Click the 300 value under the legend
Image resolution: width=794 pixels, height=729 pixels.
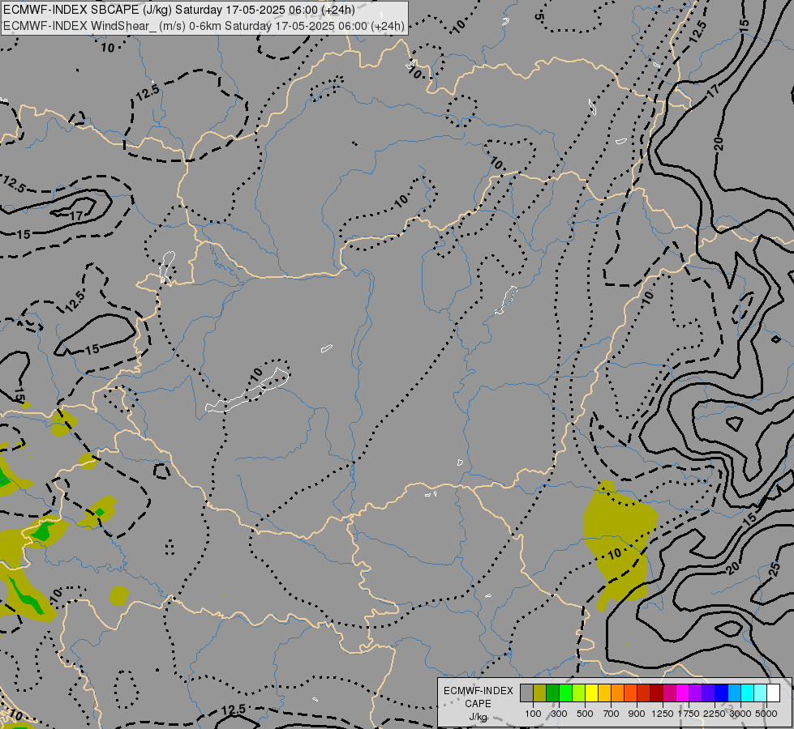point(559,714)
